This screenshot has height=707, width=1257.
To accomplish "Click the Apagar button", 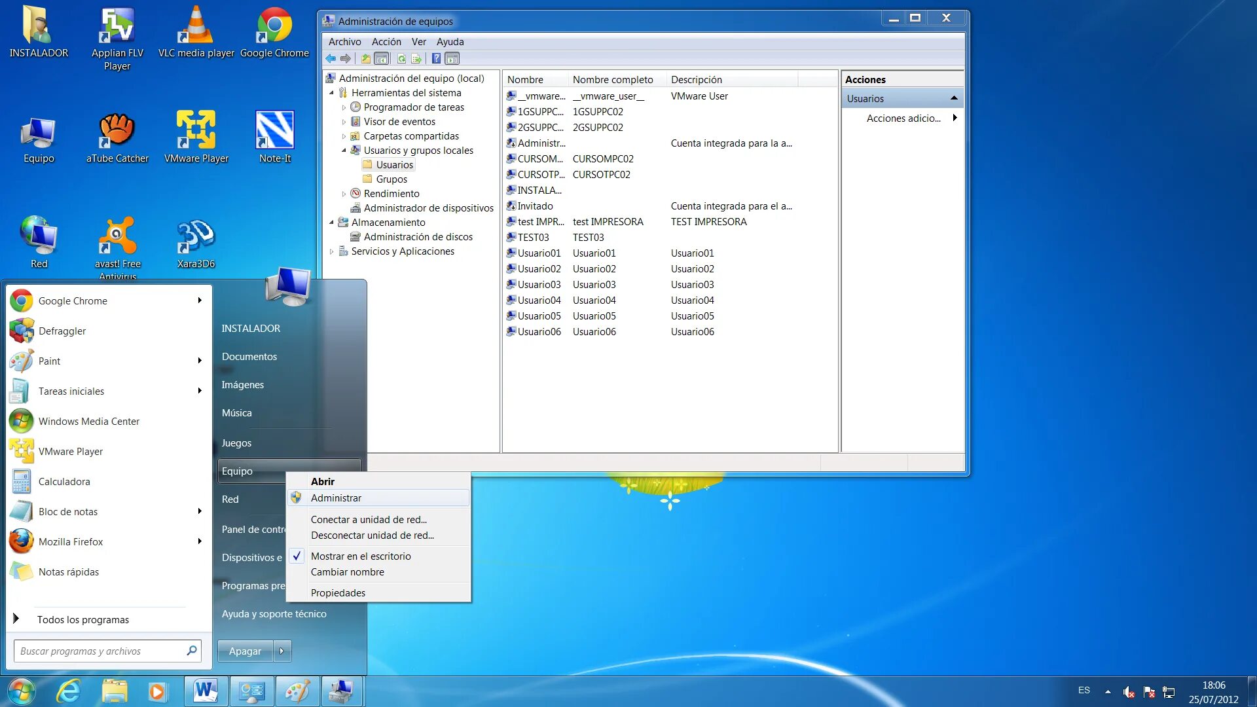I will tap(245, 651).
